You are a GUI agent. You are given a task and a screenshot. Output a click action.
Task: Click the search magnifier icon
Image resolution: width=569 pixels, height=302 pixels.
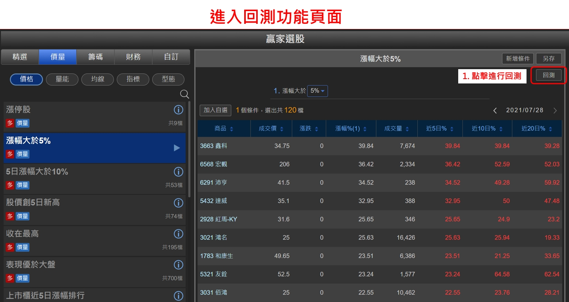[185, 94]
